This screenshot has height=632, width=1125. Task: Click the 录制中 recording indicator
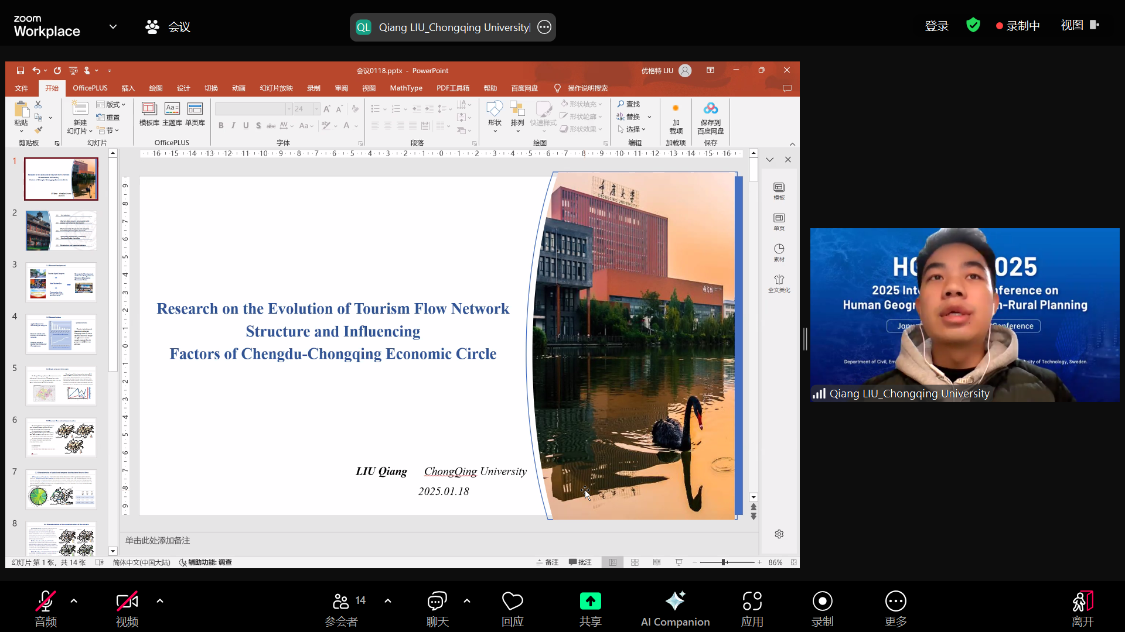[1018, 26]
